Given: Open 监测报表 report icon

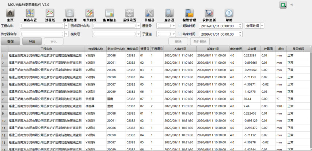Looking at the screenshot, I should (110, 13).
